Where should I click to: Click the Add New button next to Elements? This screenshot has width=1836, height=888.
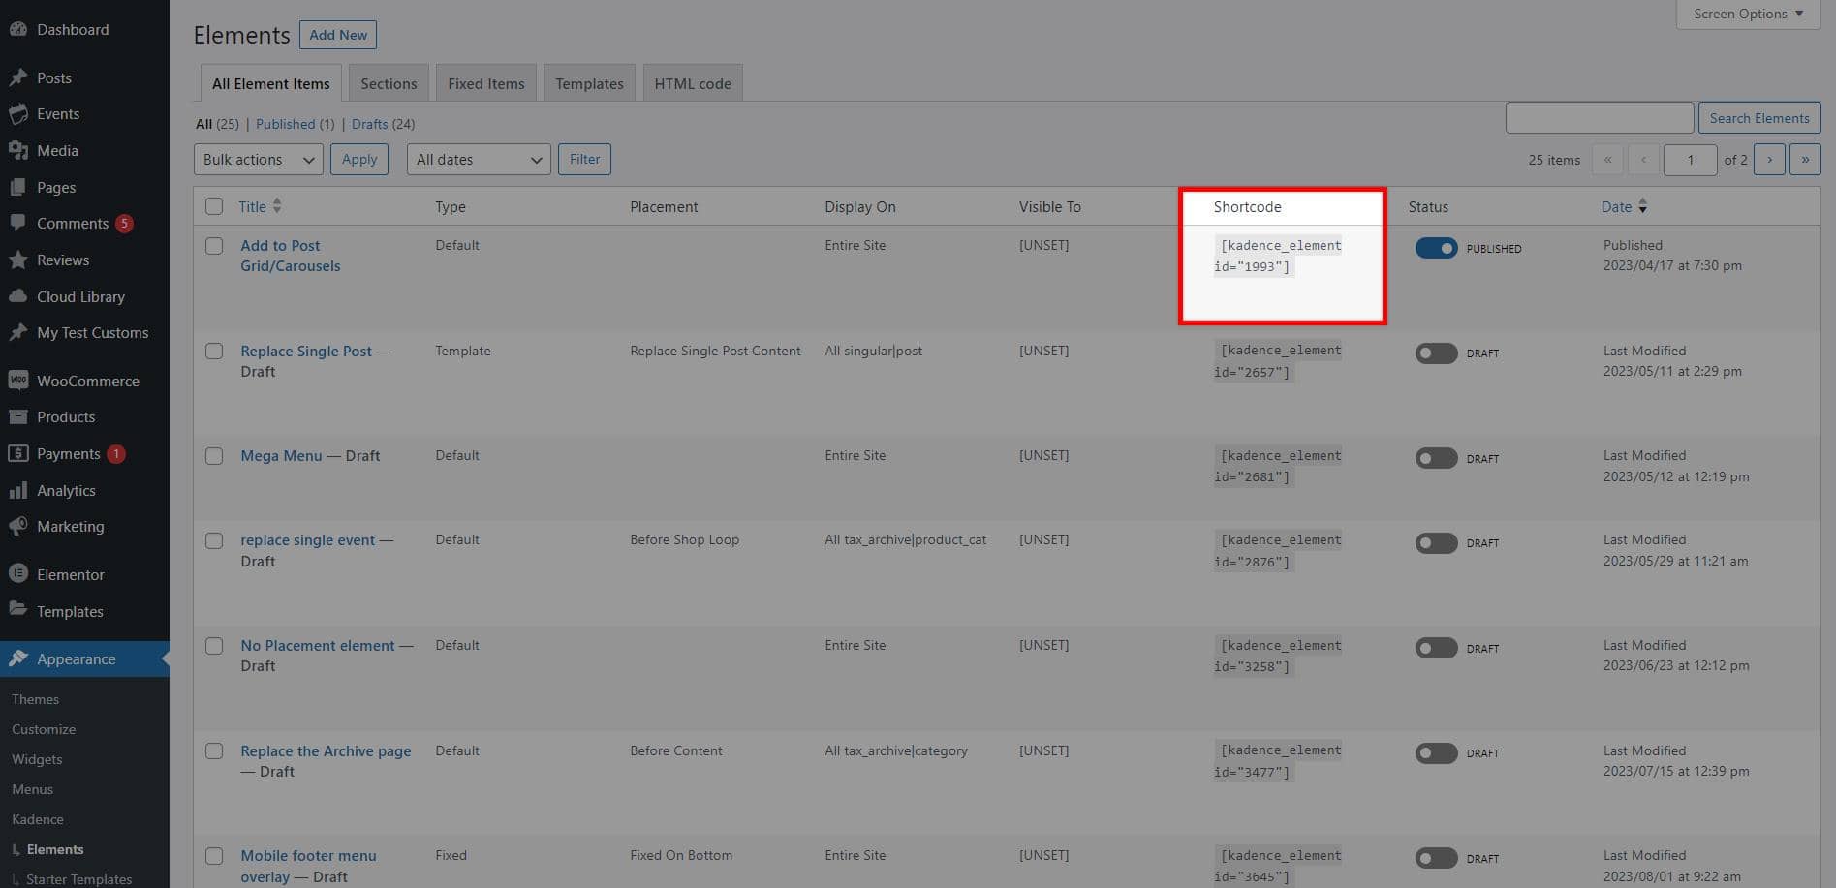point(337,34)
